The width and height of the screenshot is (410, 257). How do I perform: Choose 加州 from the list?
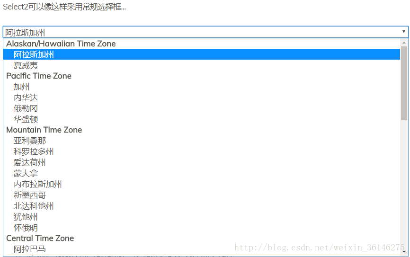coord(22,87)
